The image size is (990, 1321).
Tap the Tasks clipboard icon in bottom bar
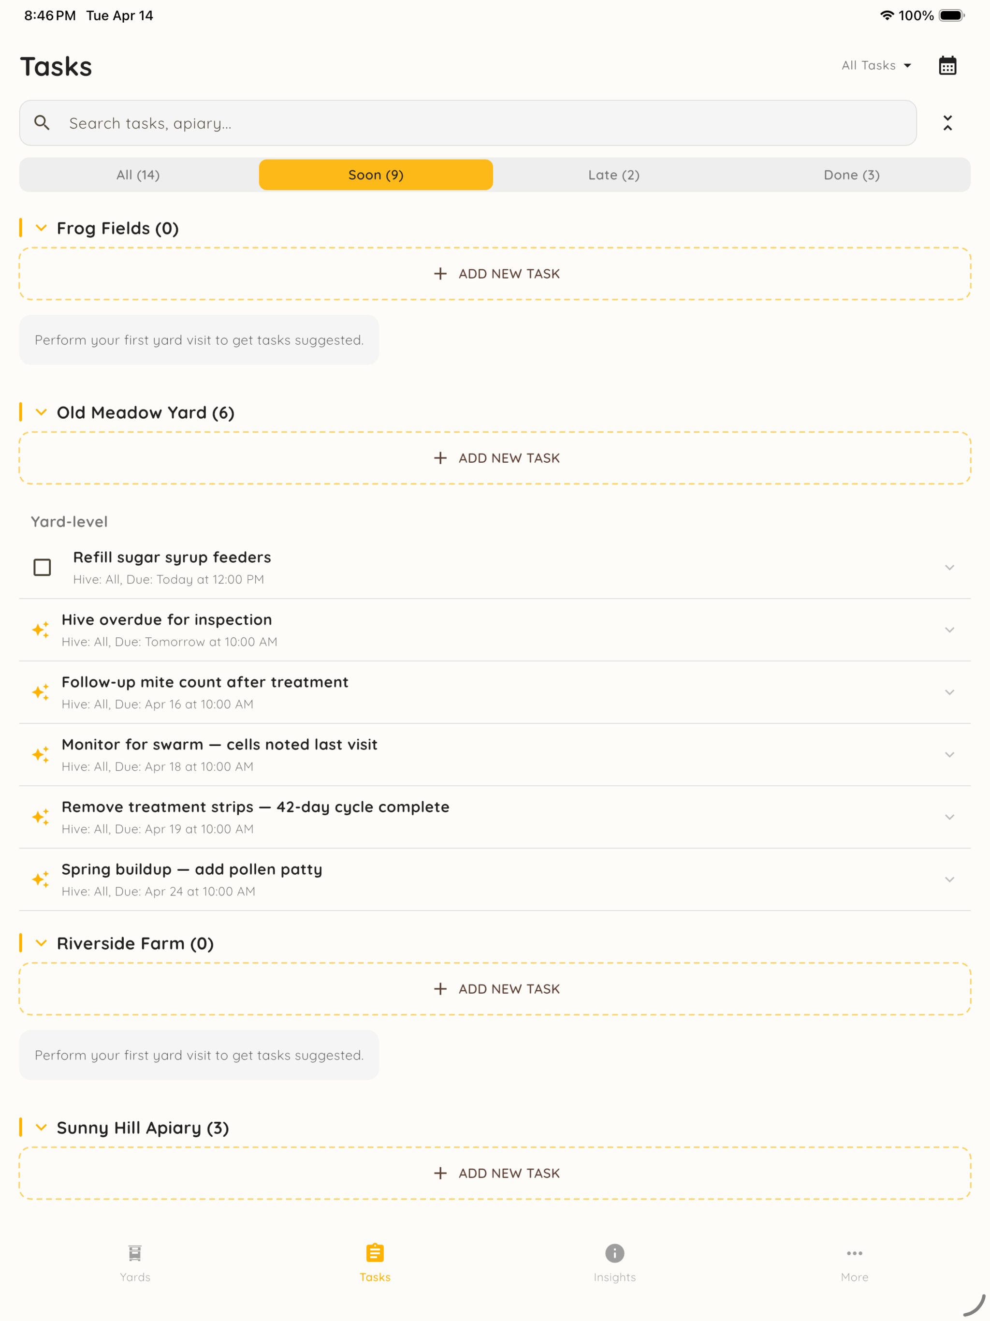click(375, 1253)
